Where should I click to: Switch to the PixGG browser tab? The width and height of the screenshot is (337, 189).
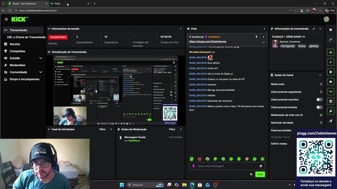click(70, 4)
